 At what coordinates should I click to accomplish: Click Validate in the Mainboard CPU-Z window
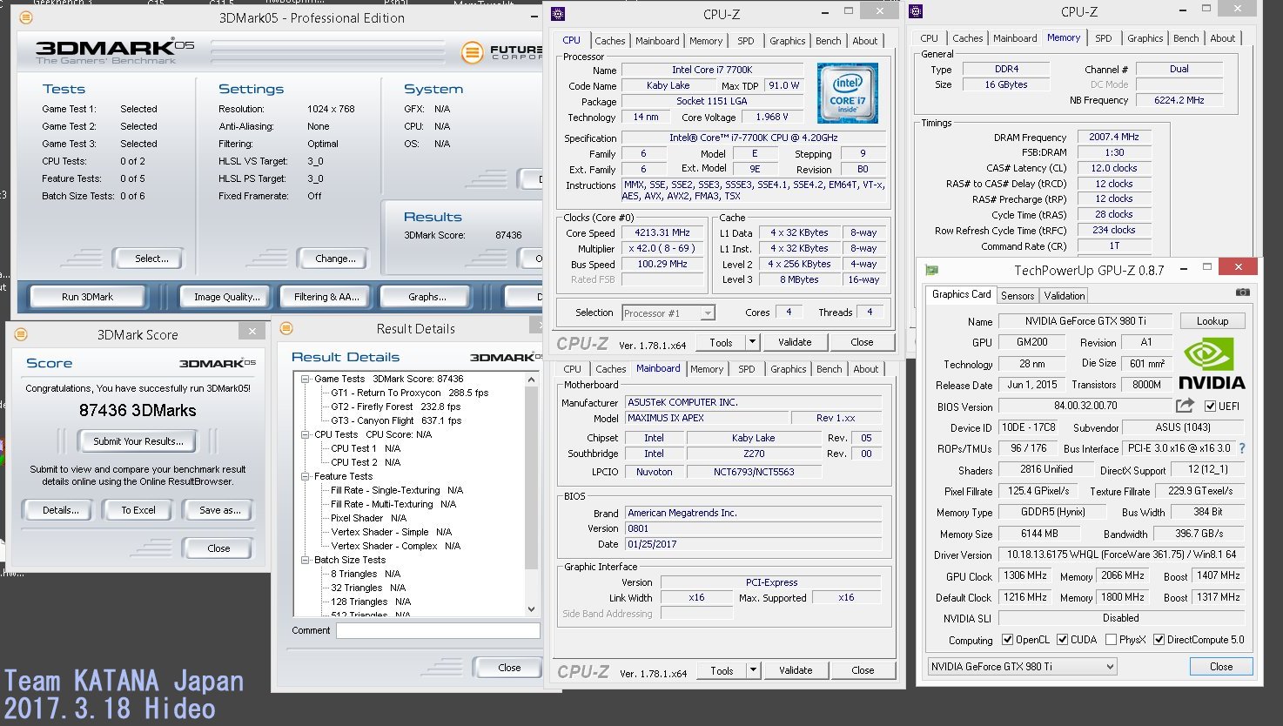click(x=796, y=670)
